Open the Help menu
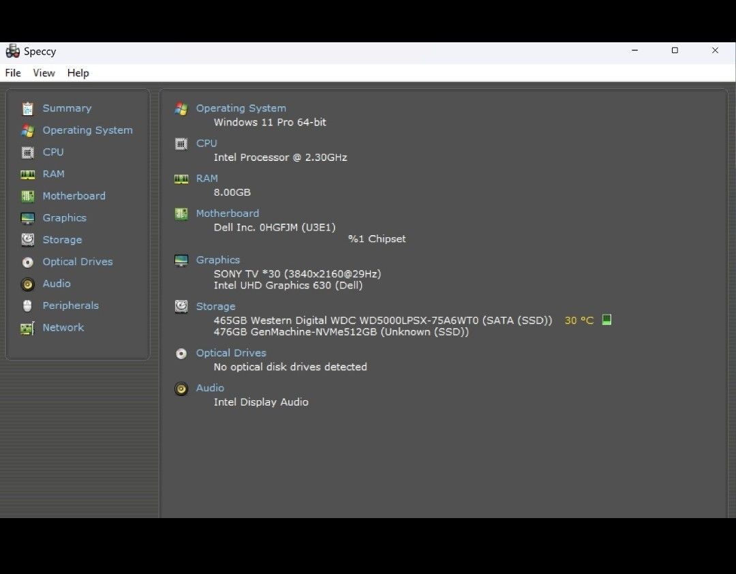This screenshot has width=736, height=574. pos(78,73)
